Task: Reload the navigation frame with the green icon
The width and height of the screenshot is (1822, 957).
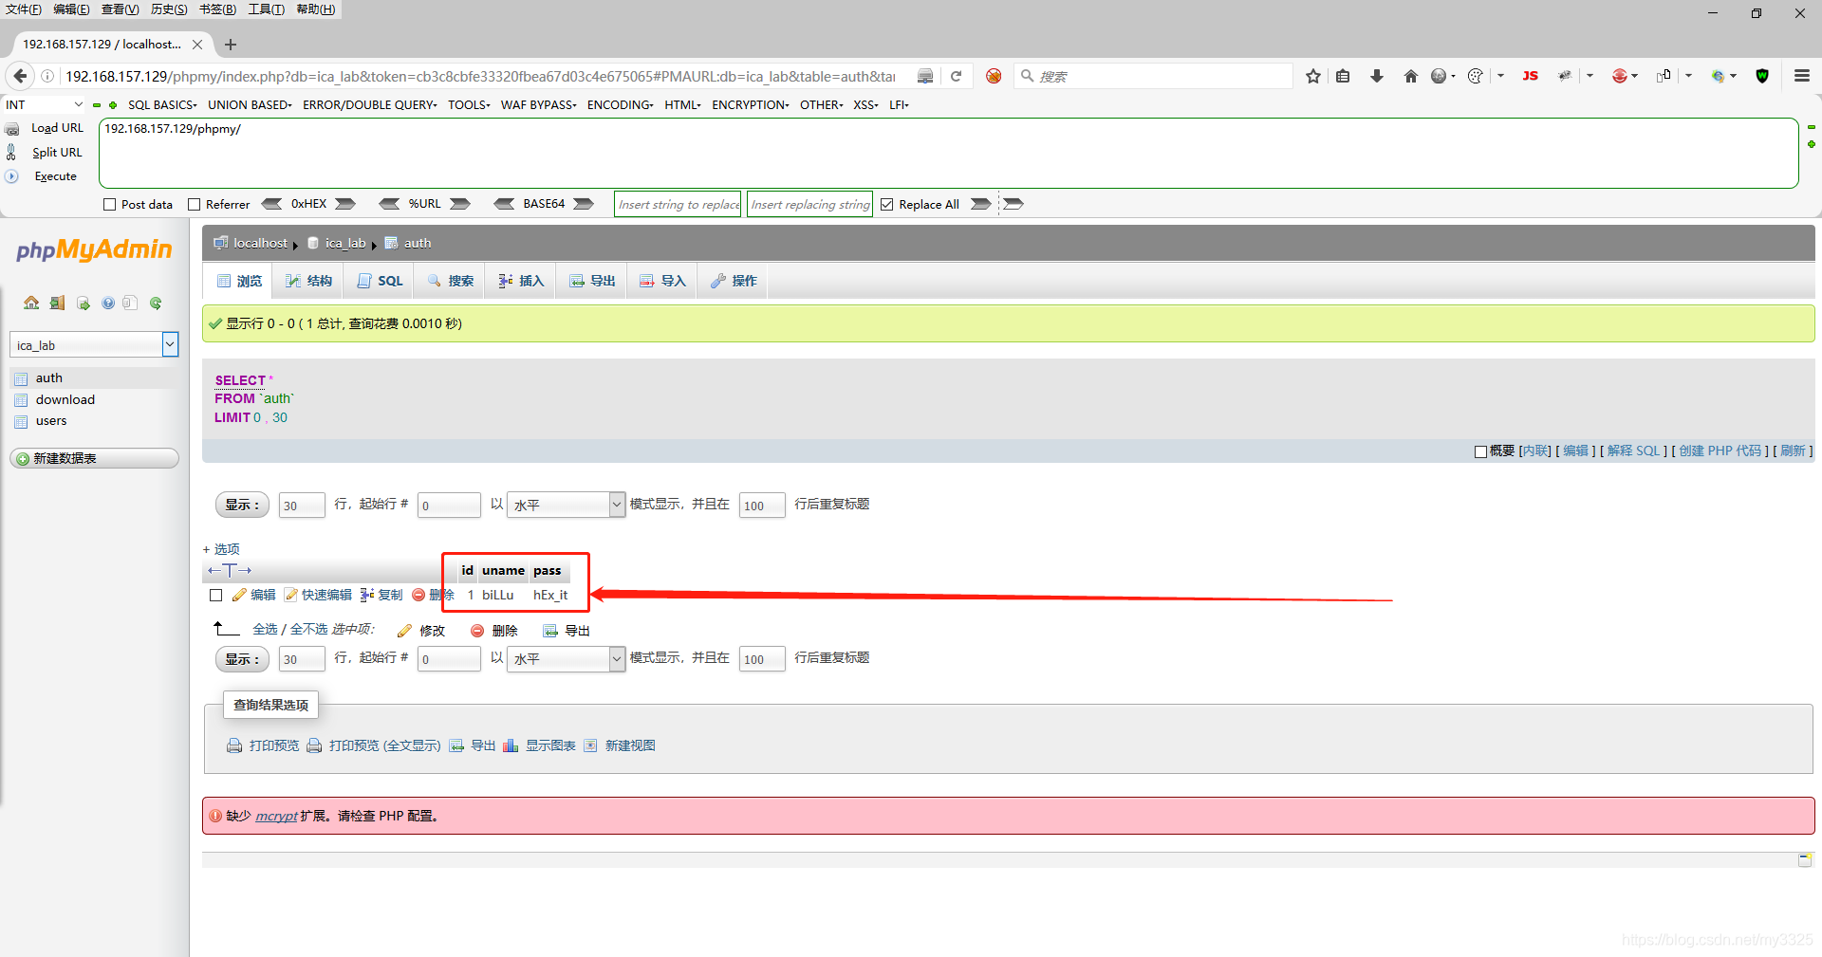Action: point(156,303)
